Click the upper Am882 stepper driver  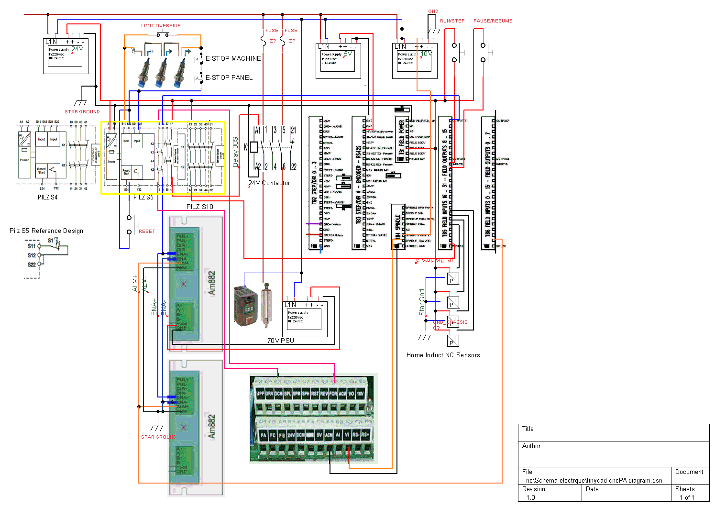[x=196, y=284]
